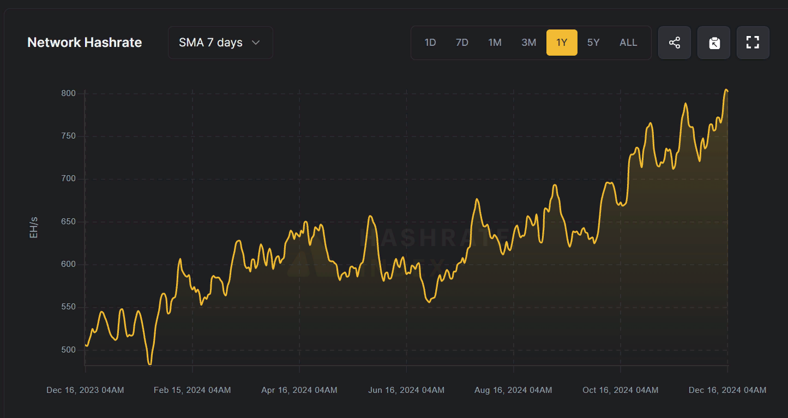Image resolution: width=788 pixels, height=418 pixels.
Task: Click the 700 y-axis label
Action: pyautogui.click(x=68, y=179)
